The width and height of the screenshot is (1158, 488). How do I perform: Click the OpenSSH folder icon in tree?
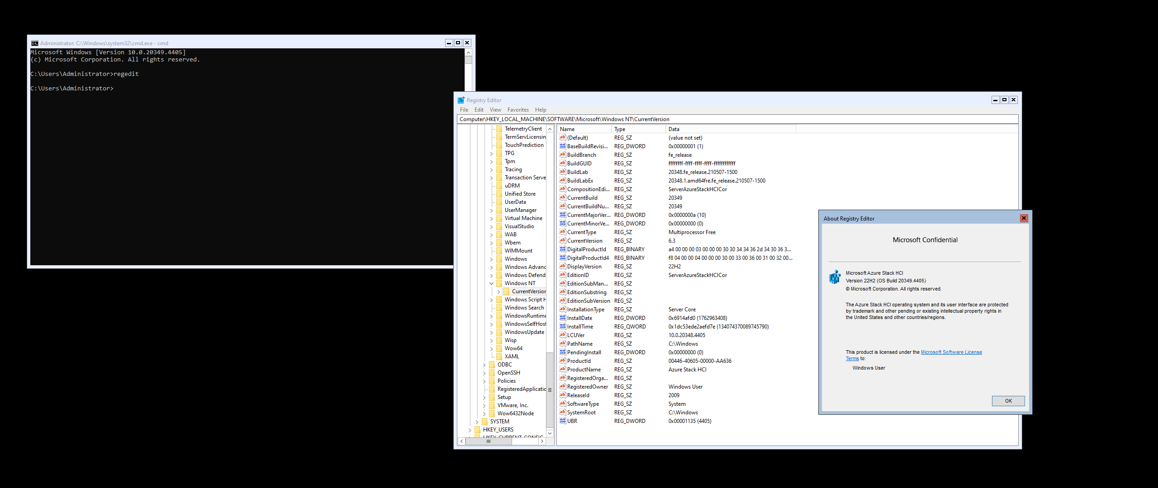click(x=492, y=373)
